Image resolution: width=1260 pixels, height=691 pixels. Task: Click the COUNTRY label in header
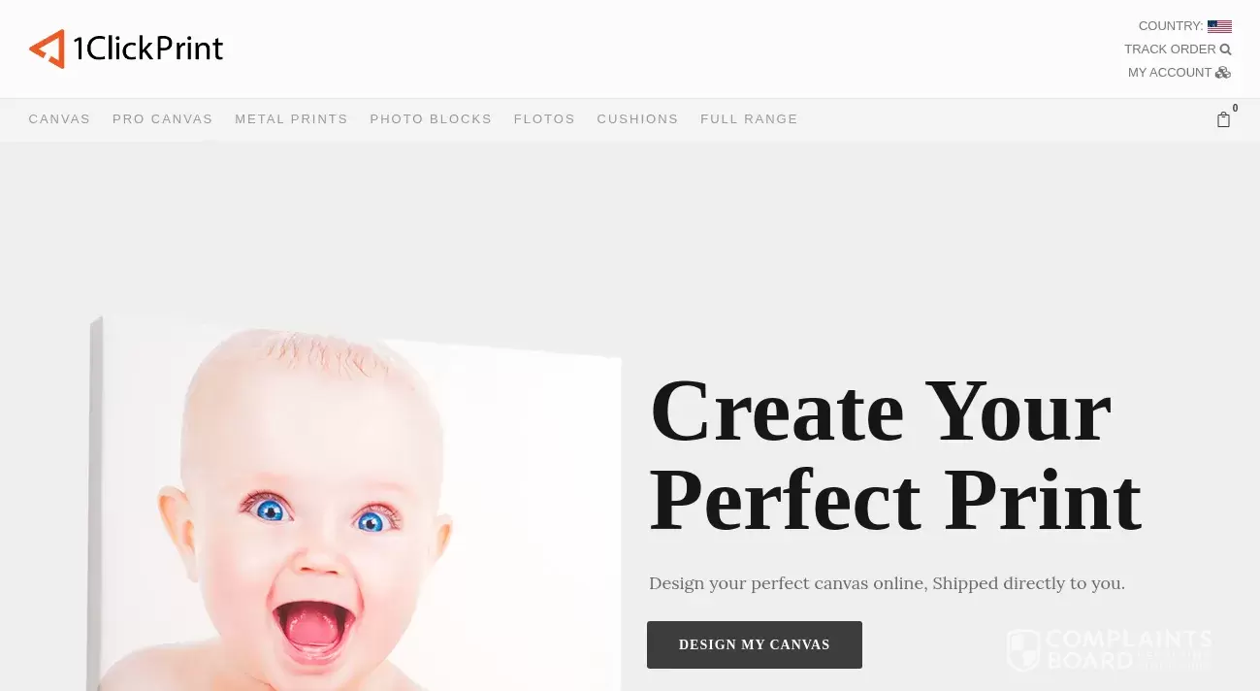click(x=1171, y=26)
